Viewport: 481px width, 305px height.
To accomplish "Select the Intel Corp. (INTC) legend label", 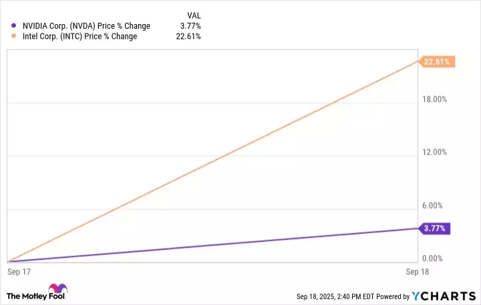I will (x=79, y=37).
